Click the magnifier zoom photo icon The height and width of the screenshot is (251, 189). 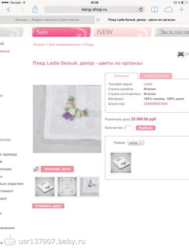36,169
